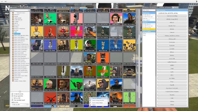Select the green Sniper toilet thumbnail
This screenshot has height=111, width=198.
pyautogui.click(x=76, y=85)
